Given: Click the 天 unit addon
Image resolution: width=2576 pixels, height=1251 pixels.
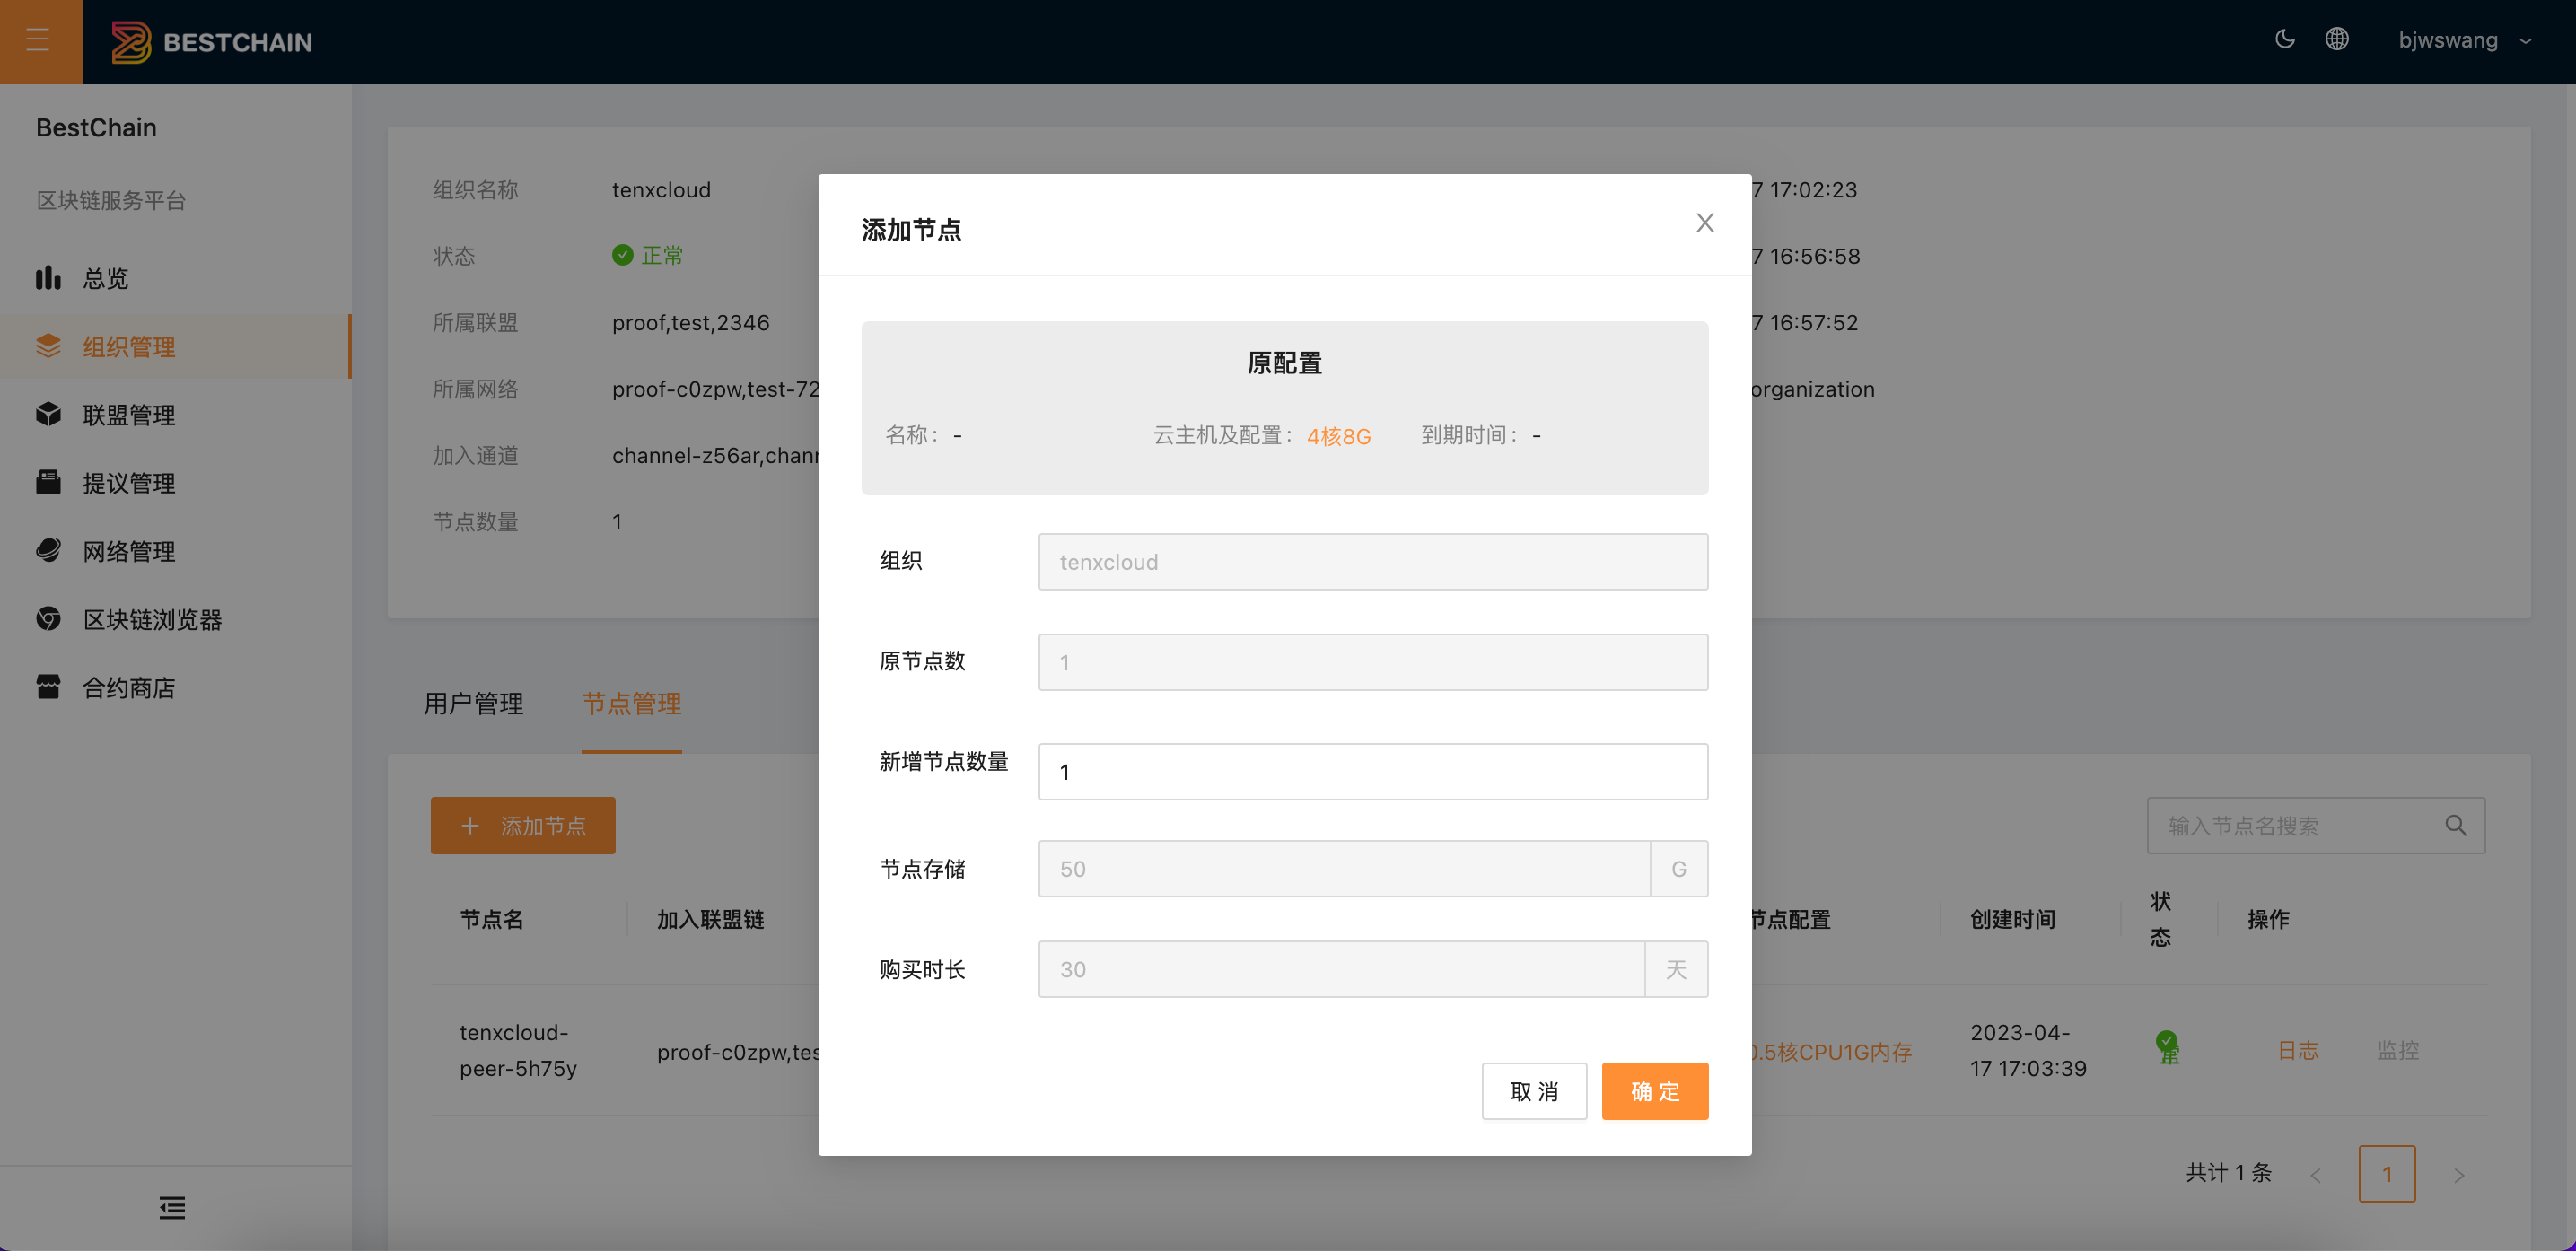Looking at the screenshot, I should (1676, 969).
